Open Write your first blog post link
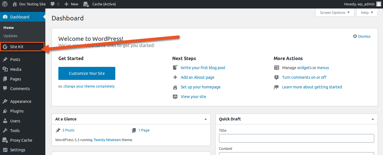383x155 pixels. coord(203,68)
